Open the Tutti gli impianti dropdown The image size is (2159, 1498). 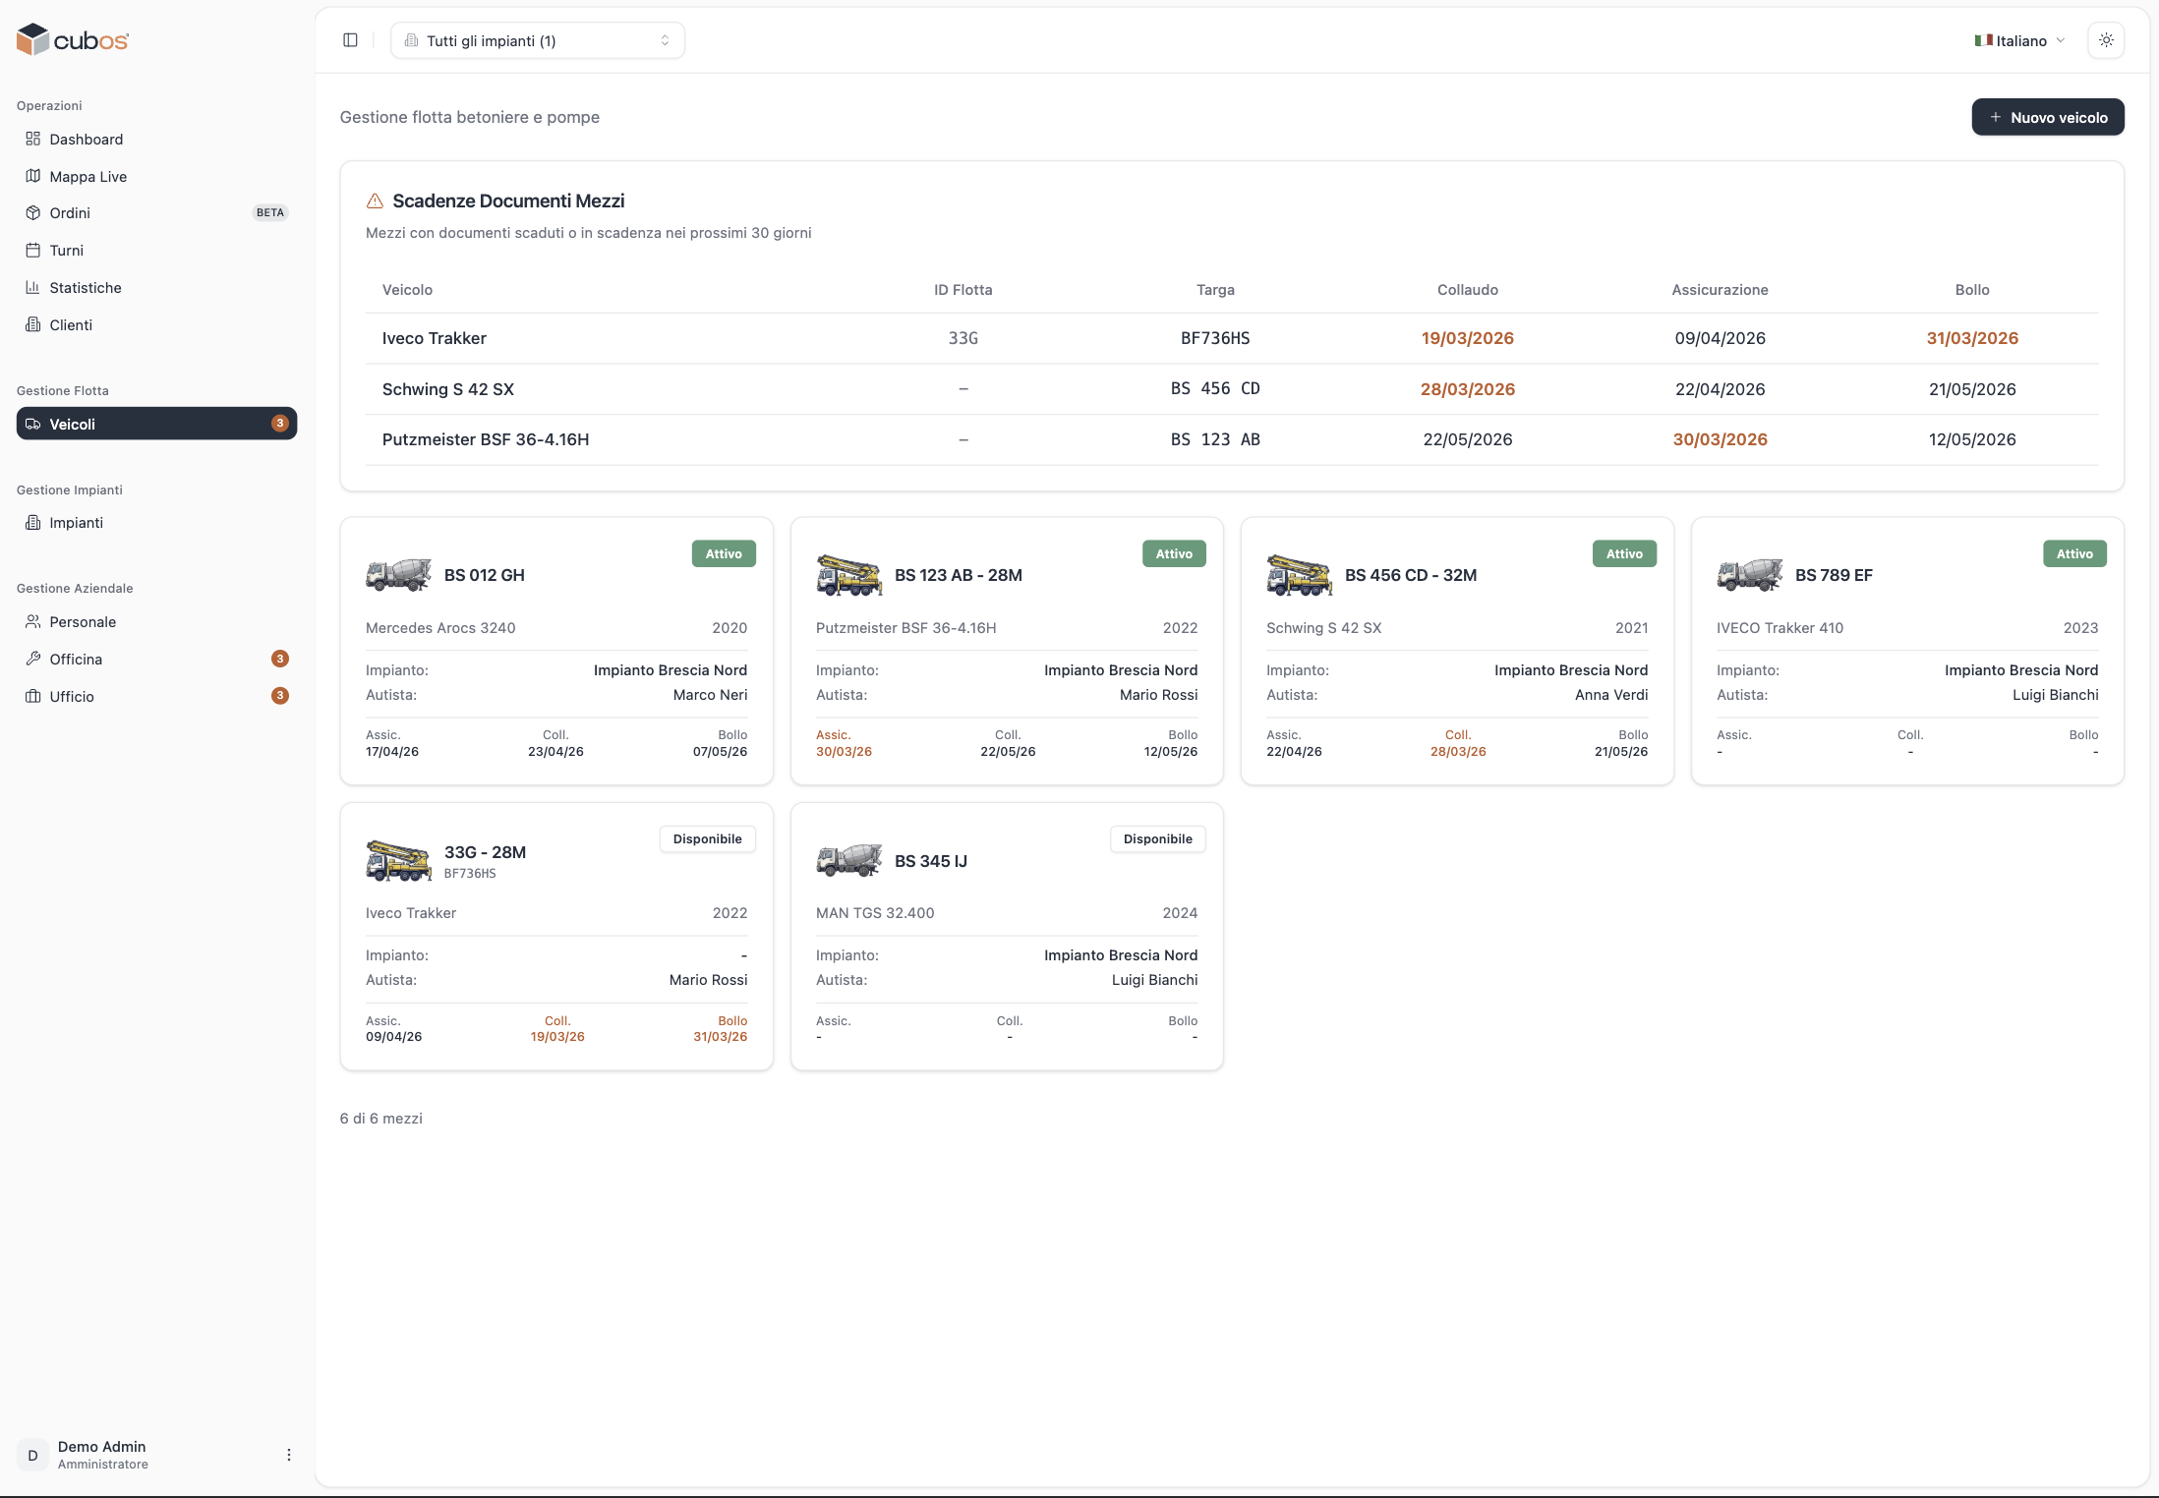538,40
